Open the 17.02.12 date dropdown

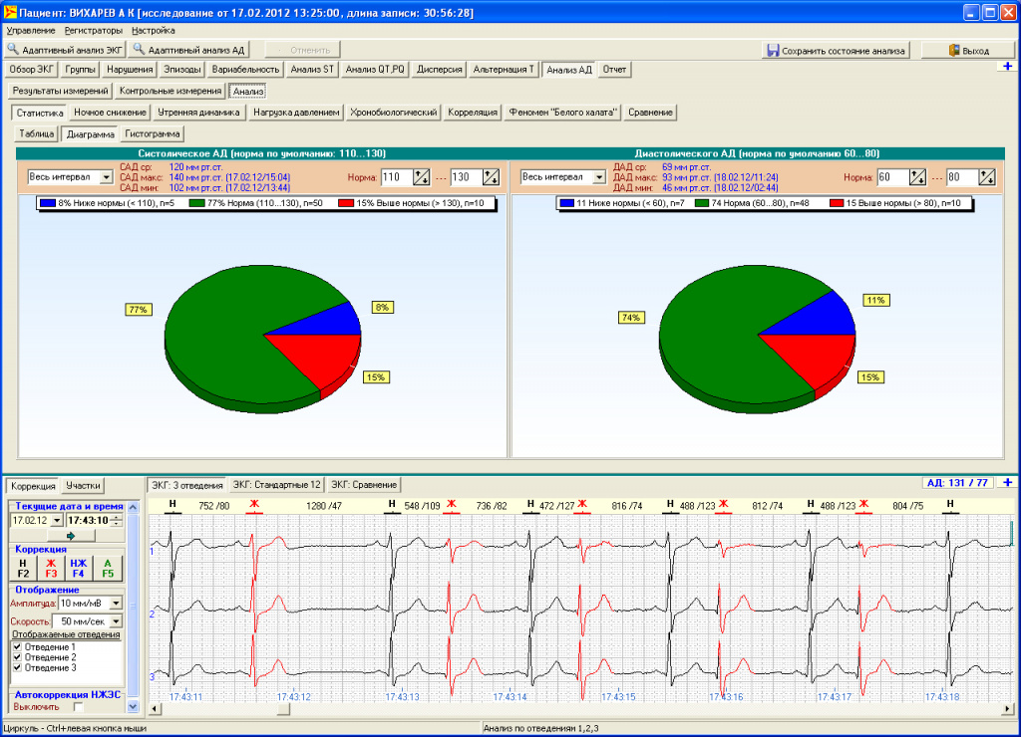point(57,521)
